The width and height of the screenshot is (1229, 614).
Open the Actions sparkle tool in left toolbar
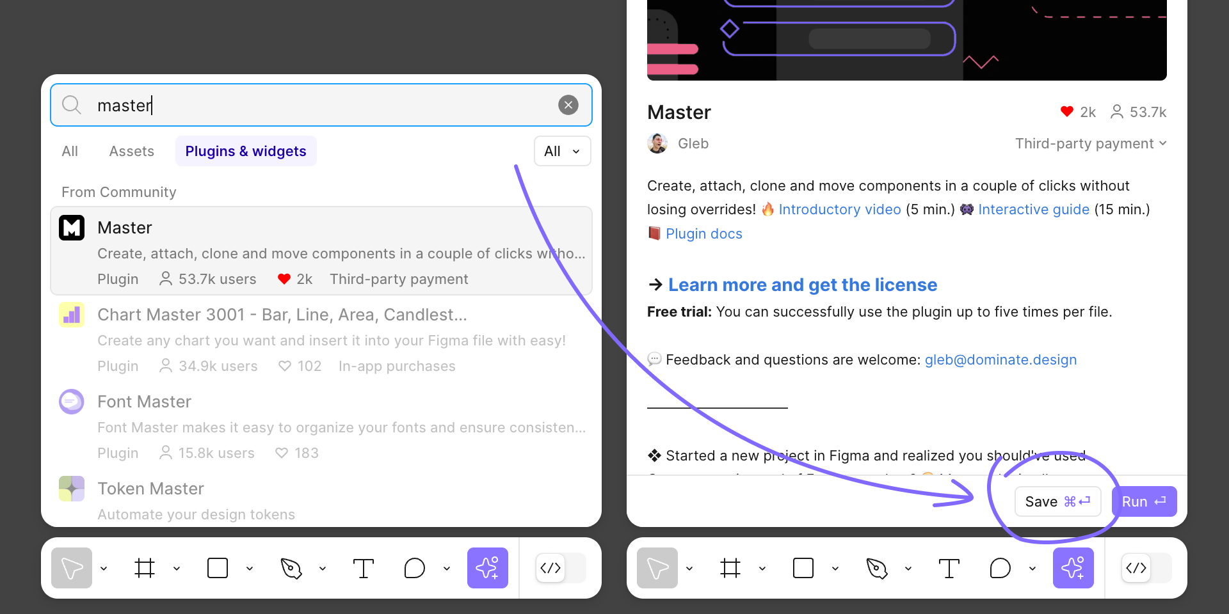tap(488, 568)
